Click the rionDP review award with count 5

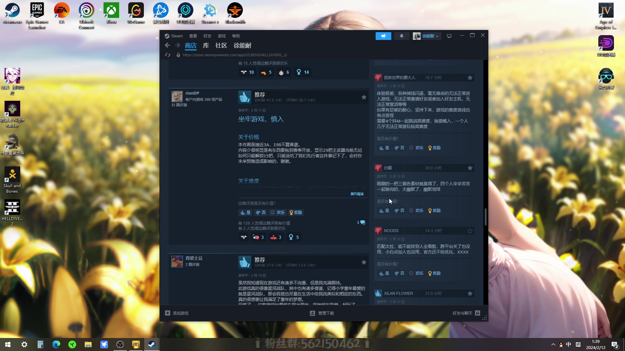[294, 237]
